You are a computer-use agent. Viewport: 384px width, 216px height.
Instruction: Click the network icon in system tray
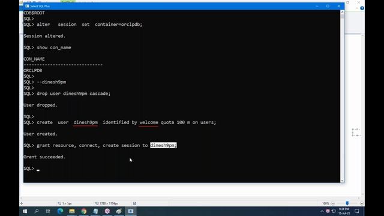tap(334, 211)
